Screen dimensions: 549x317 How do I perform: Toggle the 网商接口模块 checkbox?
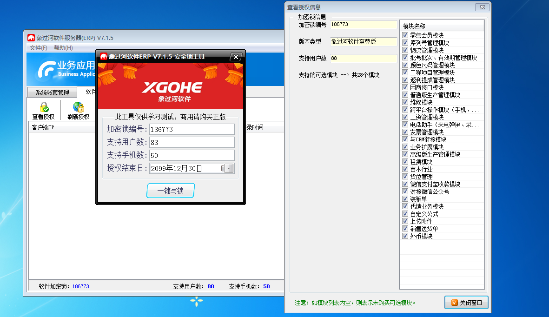[405, 87]
